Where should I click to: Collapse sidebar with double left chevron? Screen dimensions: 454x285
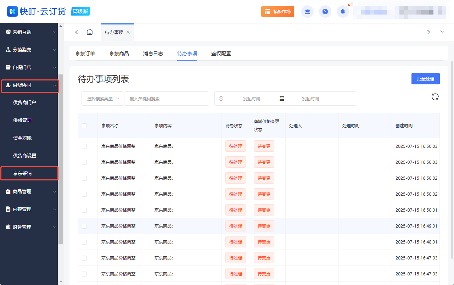(76, 32)
